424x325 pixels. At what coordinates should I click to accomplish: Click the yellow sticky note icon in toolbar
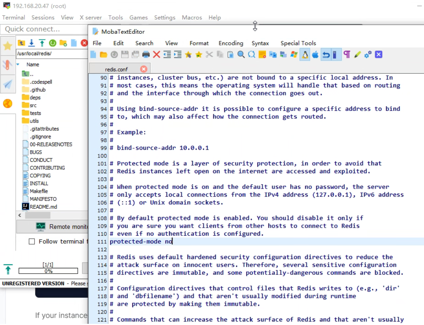262,55
